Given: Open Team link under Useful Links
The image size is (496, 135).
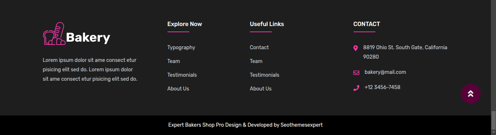Looking at the screenshot, I should coord(256,61).
